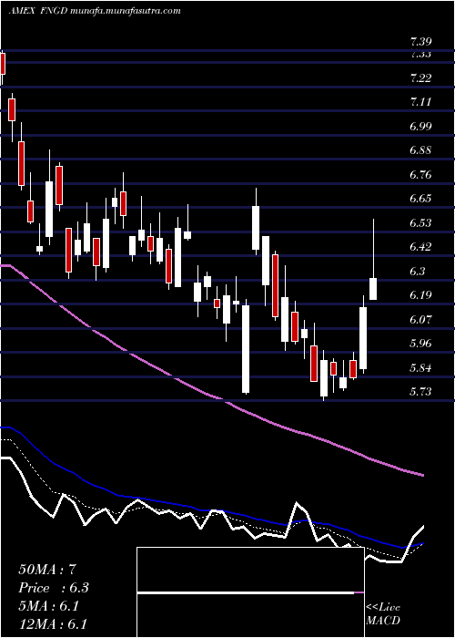Select the latest white candlestick near 6.3

click(373, 289)
